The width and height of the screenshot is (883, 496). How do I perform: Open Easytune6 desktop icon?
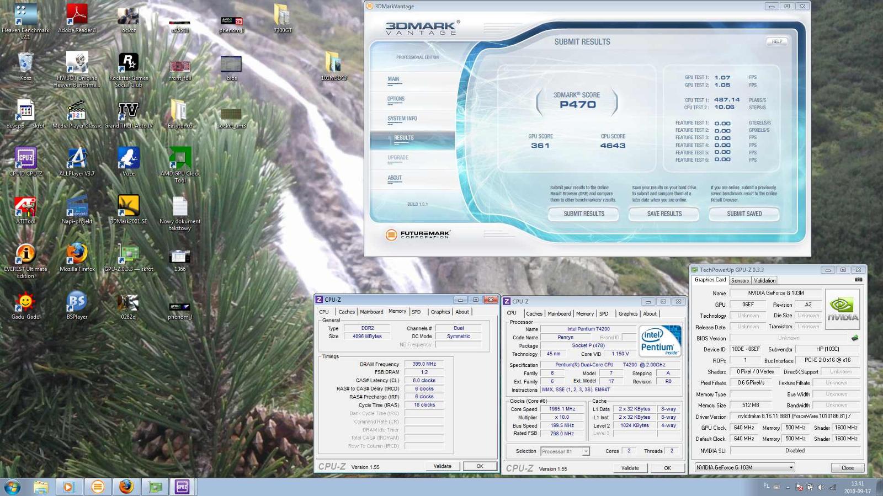180,114
